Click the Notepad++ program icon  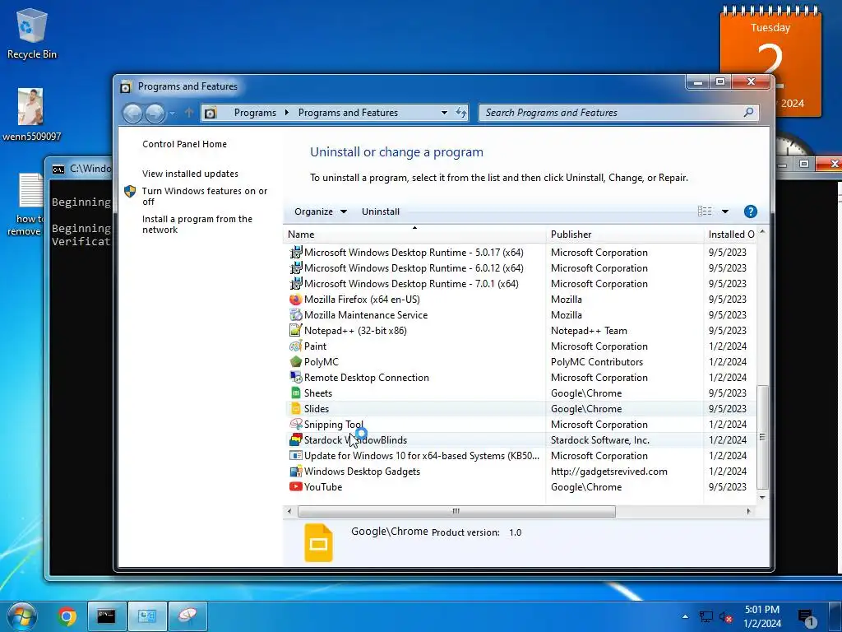pos(295,331)
